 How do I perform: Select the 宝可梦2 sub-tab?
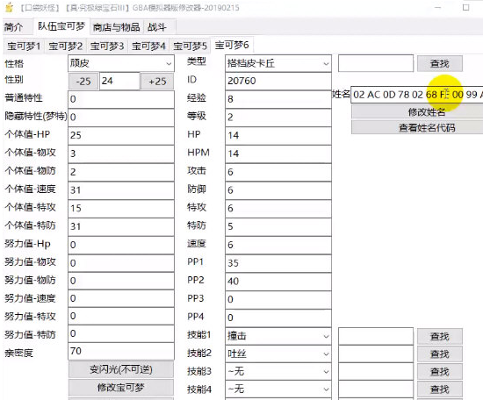[x=65, y=46]
